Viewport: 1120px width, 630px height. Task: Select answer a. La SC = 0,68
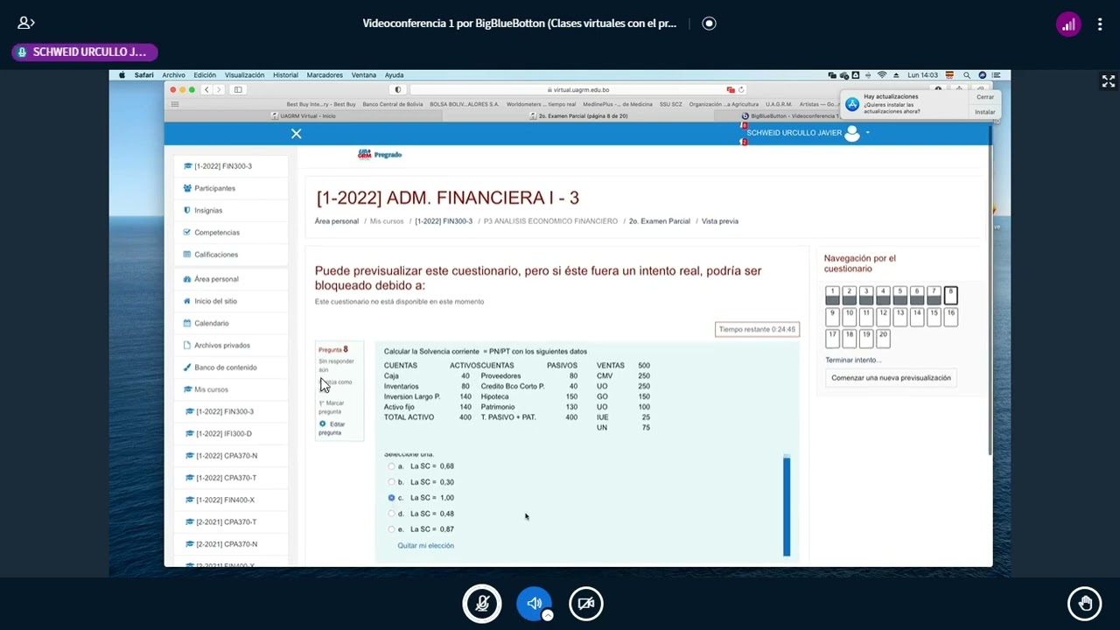(391, 466)
